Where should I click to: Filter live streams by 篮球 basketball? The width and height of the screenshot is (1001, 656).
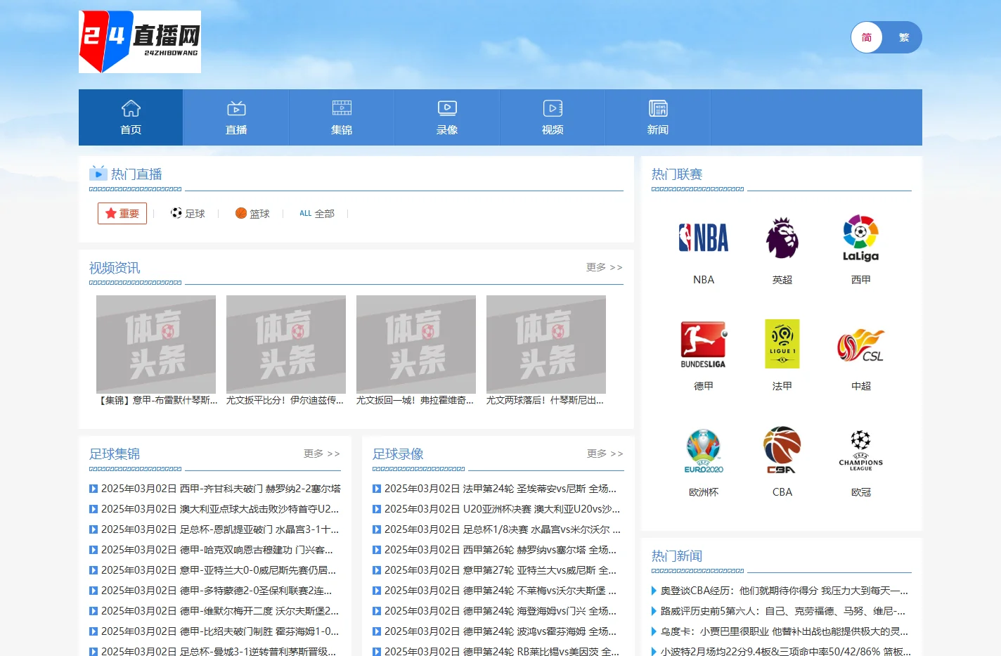252,213
